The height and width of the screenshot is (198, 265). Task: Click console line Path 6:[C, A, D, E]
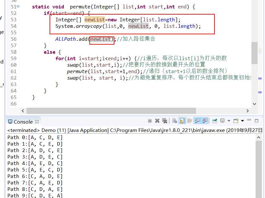click(35, 176)
